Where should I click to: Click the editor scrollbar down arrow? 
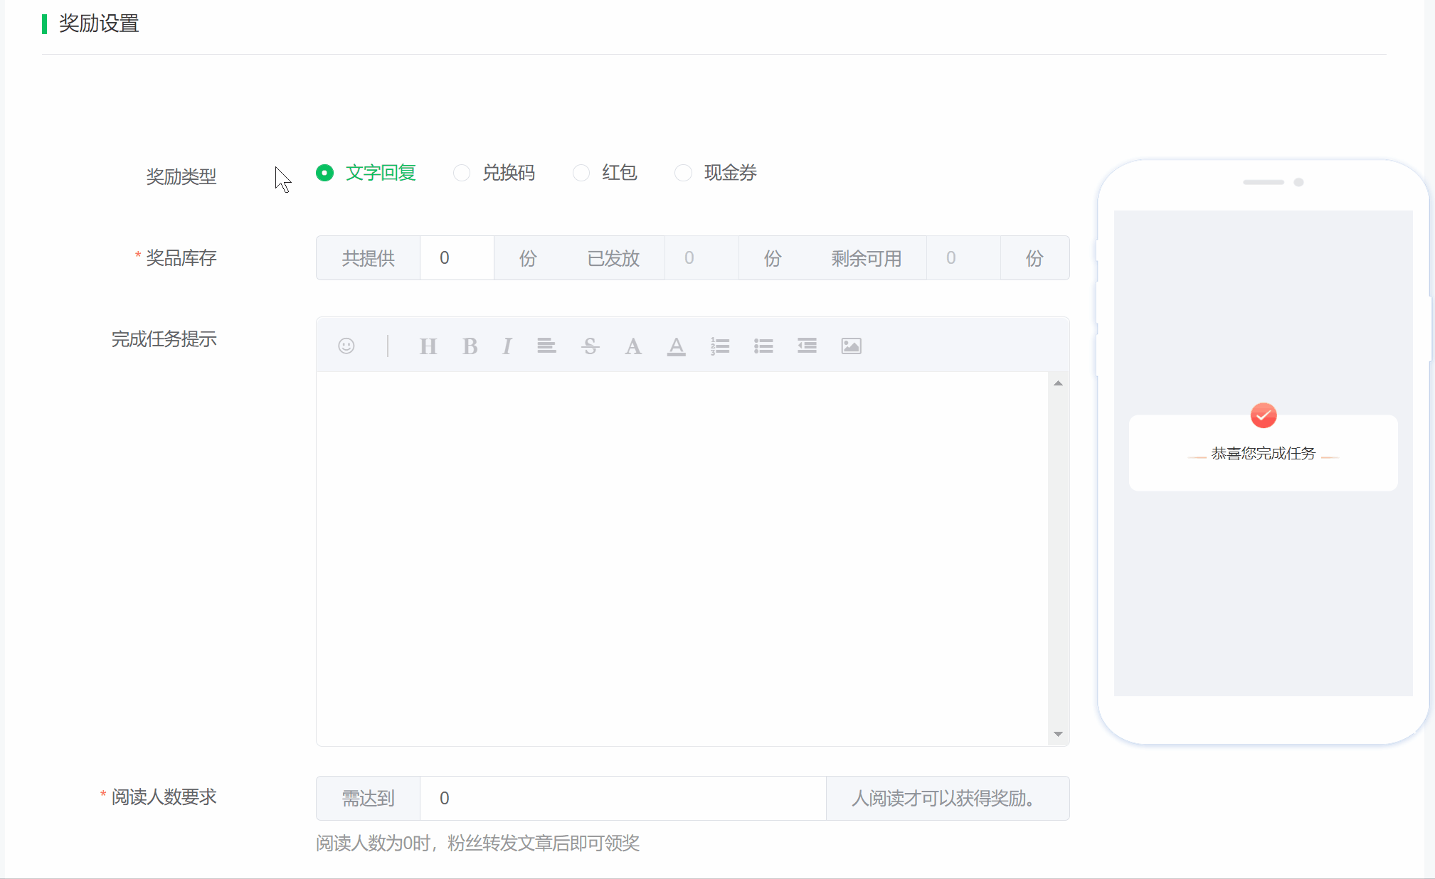pos(1058,734)
